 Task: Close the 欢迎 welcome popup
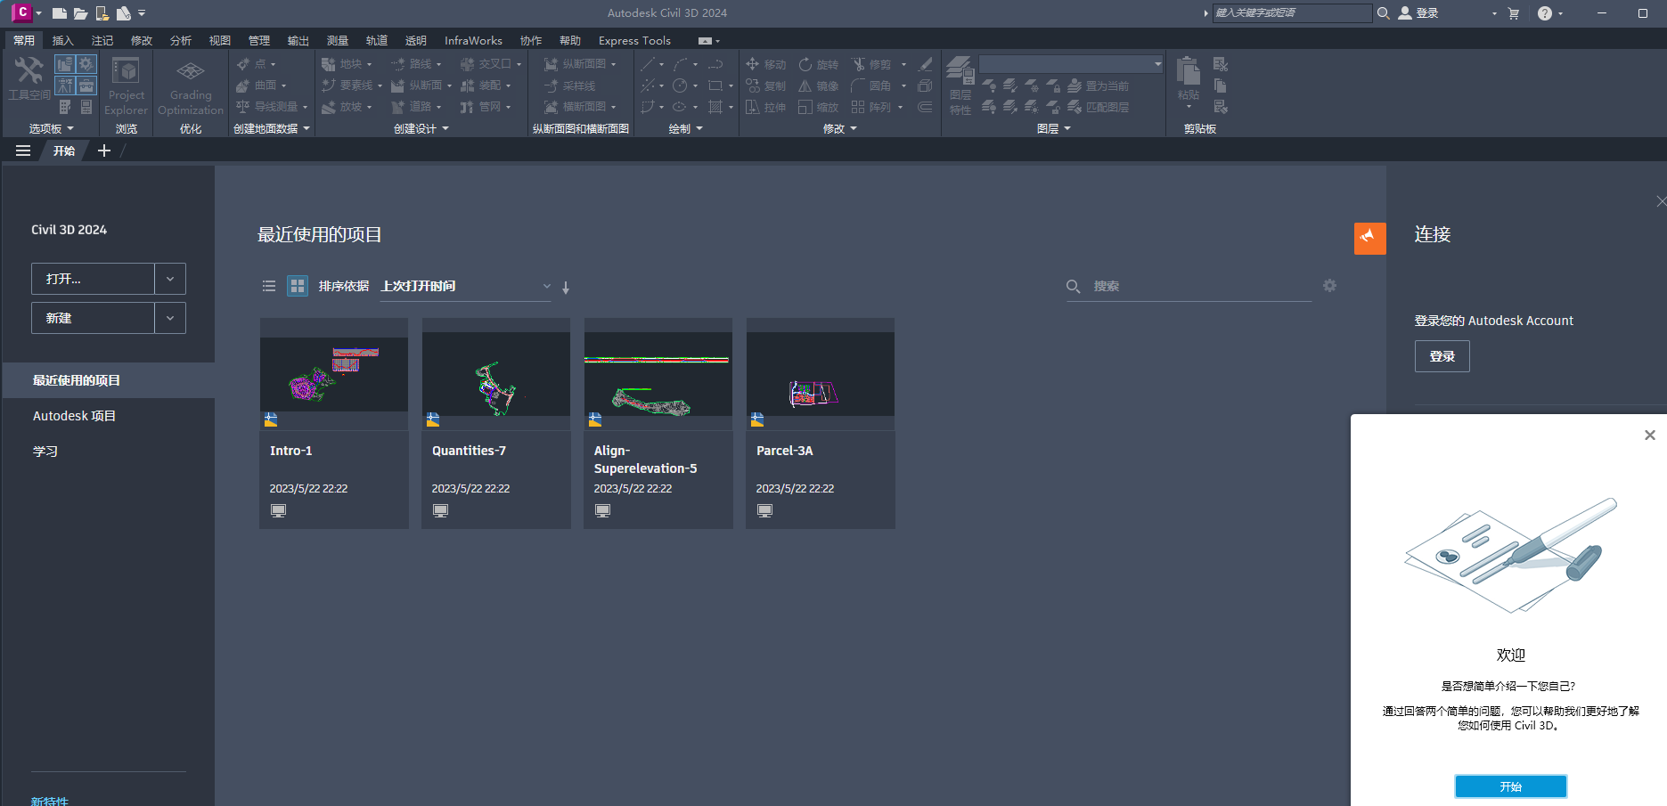coord(1649,435)
